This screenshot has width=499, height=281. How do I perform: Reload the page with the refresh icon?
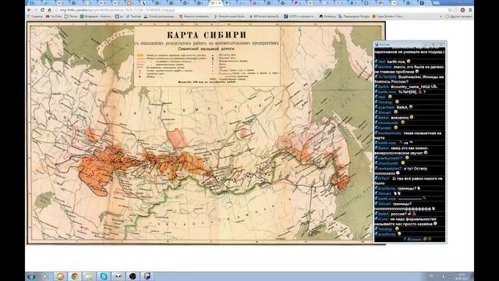[43, 10]
